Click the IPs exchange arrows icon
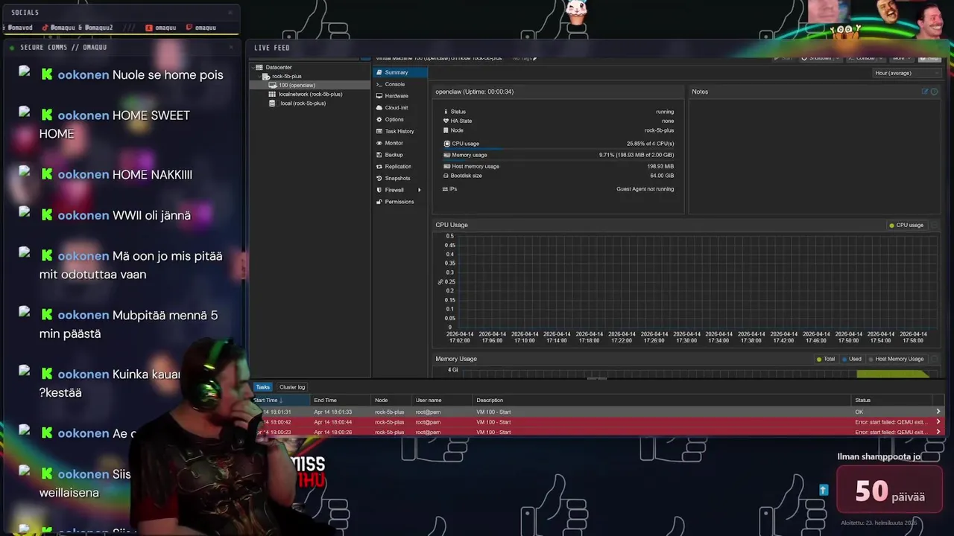This screenshot has height=536, width=954. [x=446, y=189]
